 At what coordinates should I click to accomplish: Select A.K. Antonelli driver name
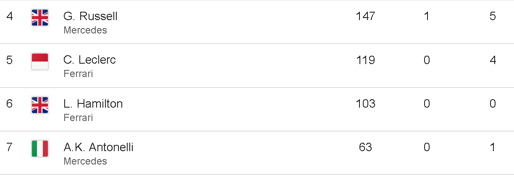coord(98,147)
